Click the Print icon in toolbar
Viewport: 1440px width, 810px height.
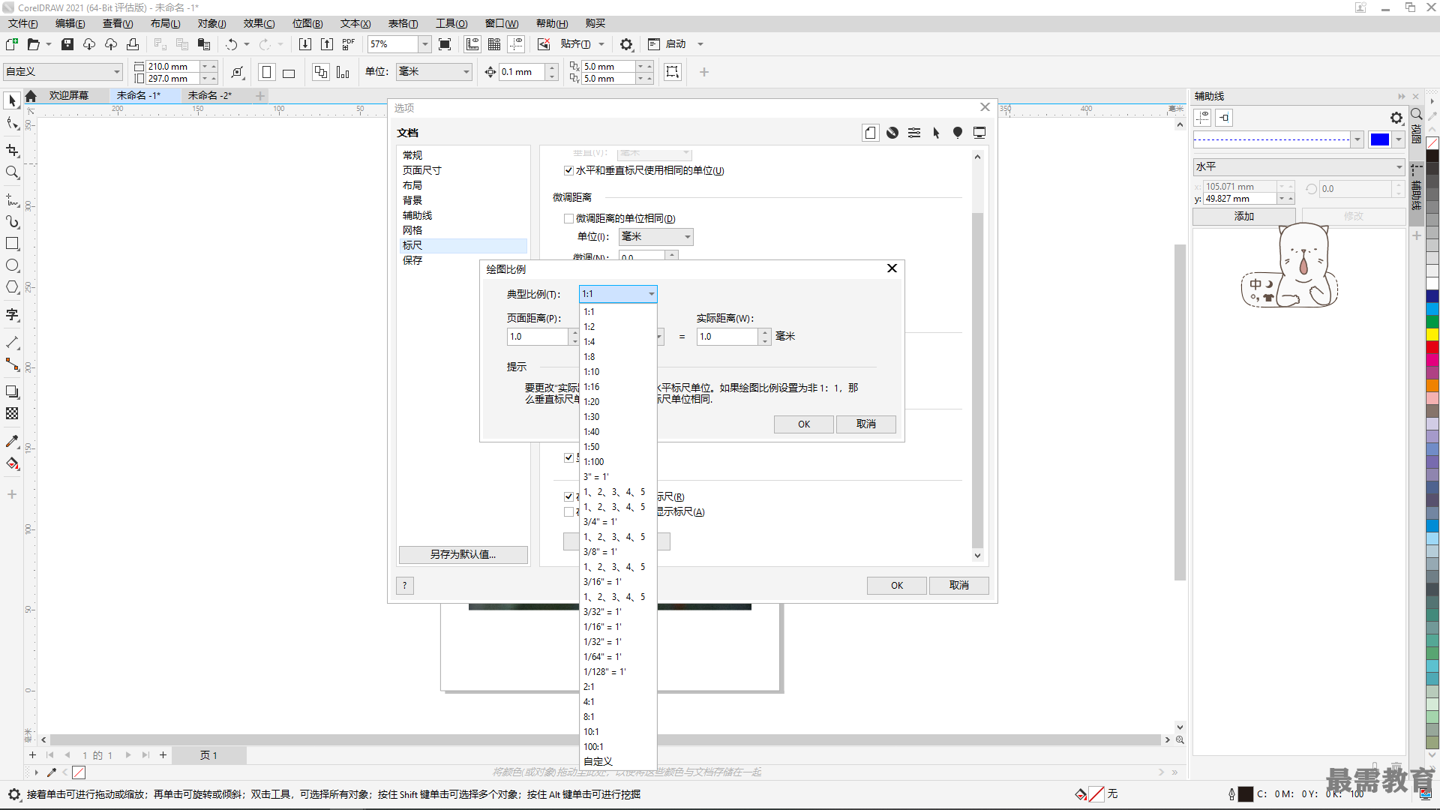133,44
